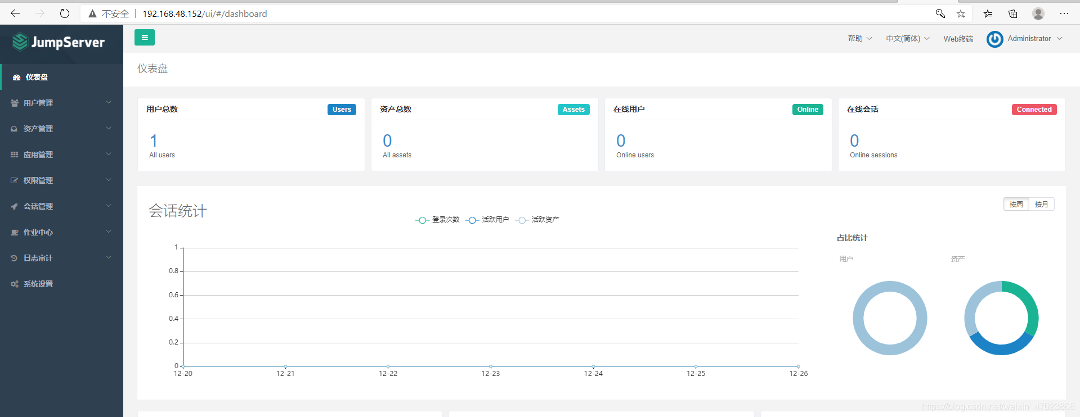Open the 资产管理 menu item

pyautogui.click(x=62, y=129)
